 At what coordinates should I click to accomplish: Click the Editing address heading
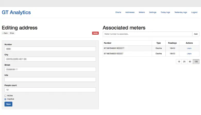tap(20, 28)
